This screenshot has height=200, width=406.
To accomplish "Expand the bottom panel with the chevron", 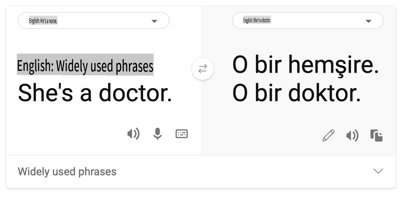I will [x=378, y=171].
